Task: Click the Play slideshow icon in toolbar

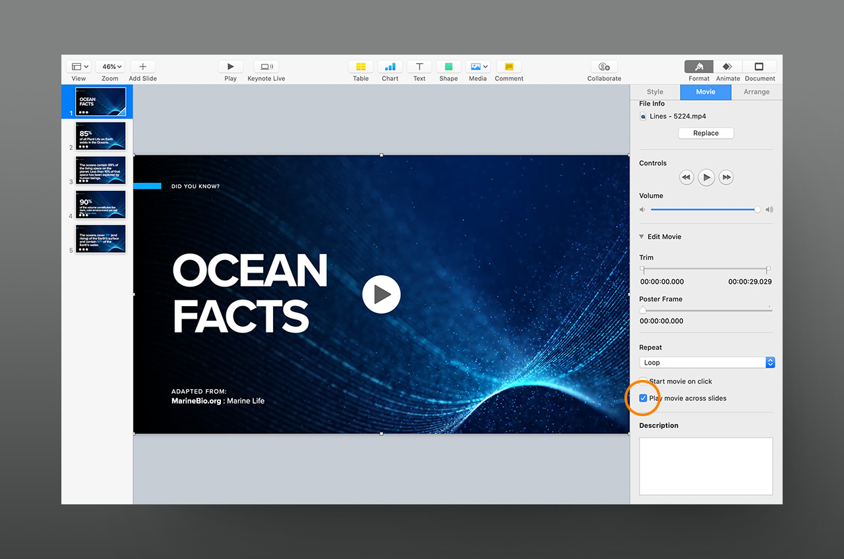Action: pos(230,67)
